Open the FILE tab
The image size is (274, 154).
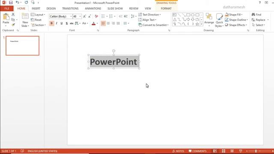(7, 9)
